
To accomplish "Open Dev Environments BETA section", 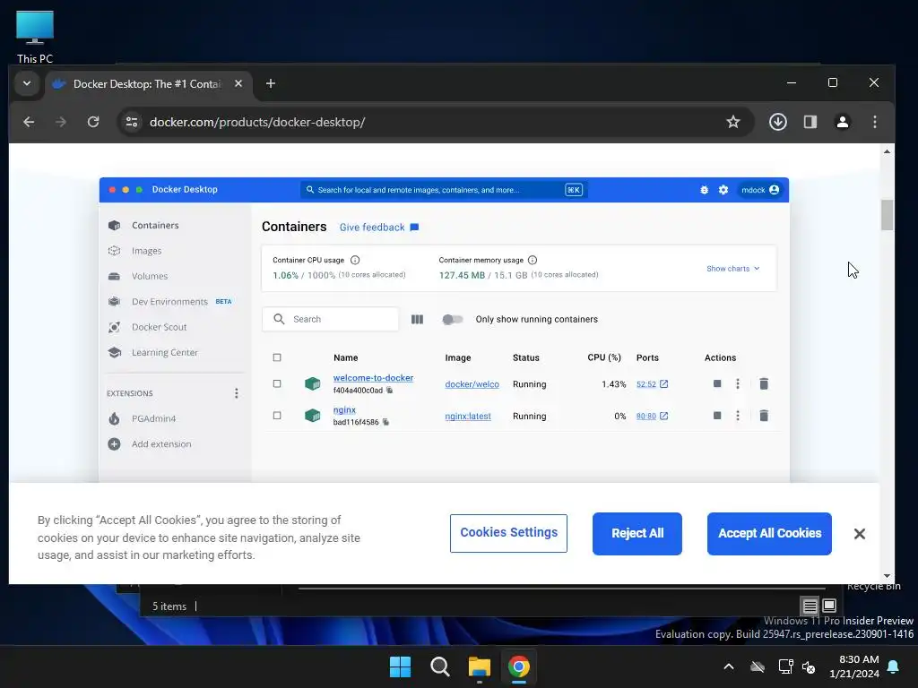I will [x=169, y=301].
